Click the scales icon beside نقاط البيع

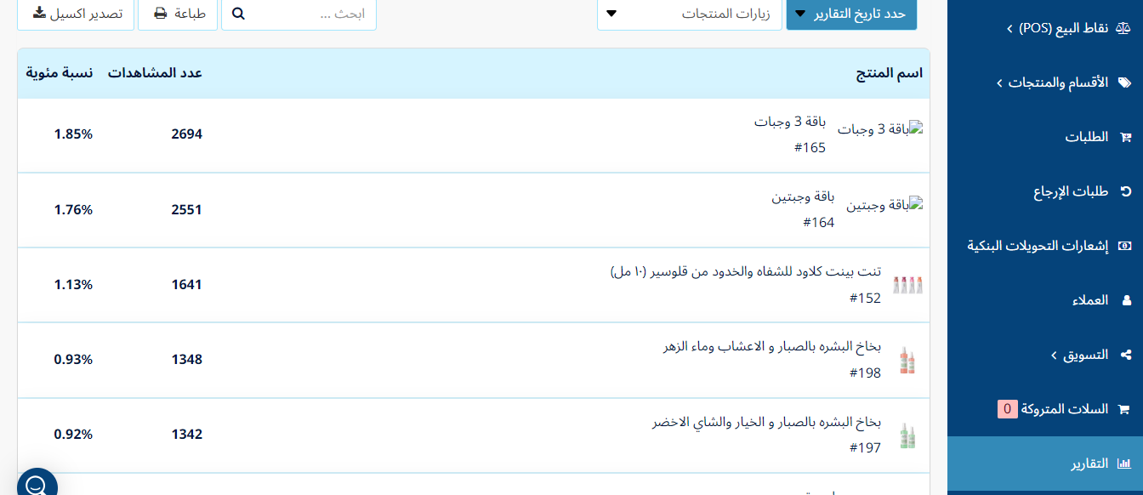(x=1124, y=28)
